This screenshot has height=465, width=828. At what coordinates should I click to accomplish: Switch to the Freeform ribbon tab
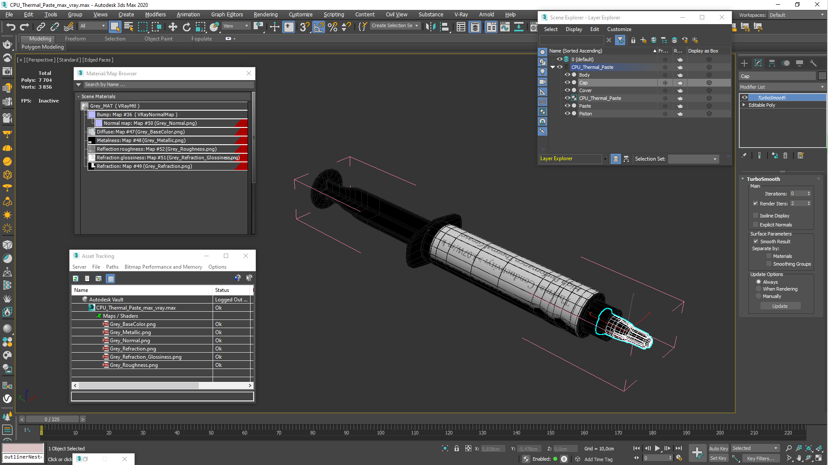click(x=75, y=39)
